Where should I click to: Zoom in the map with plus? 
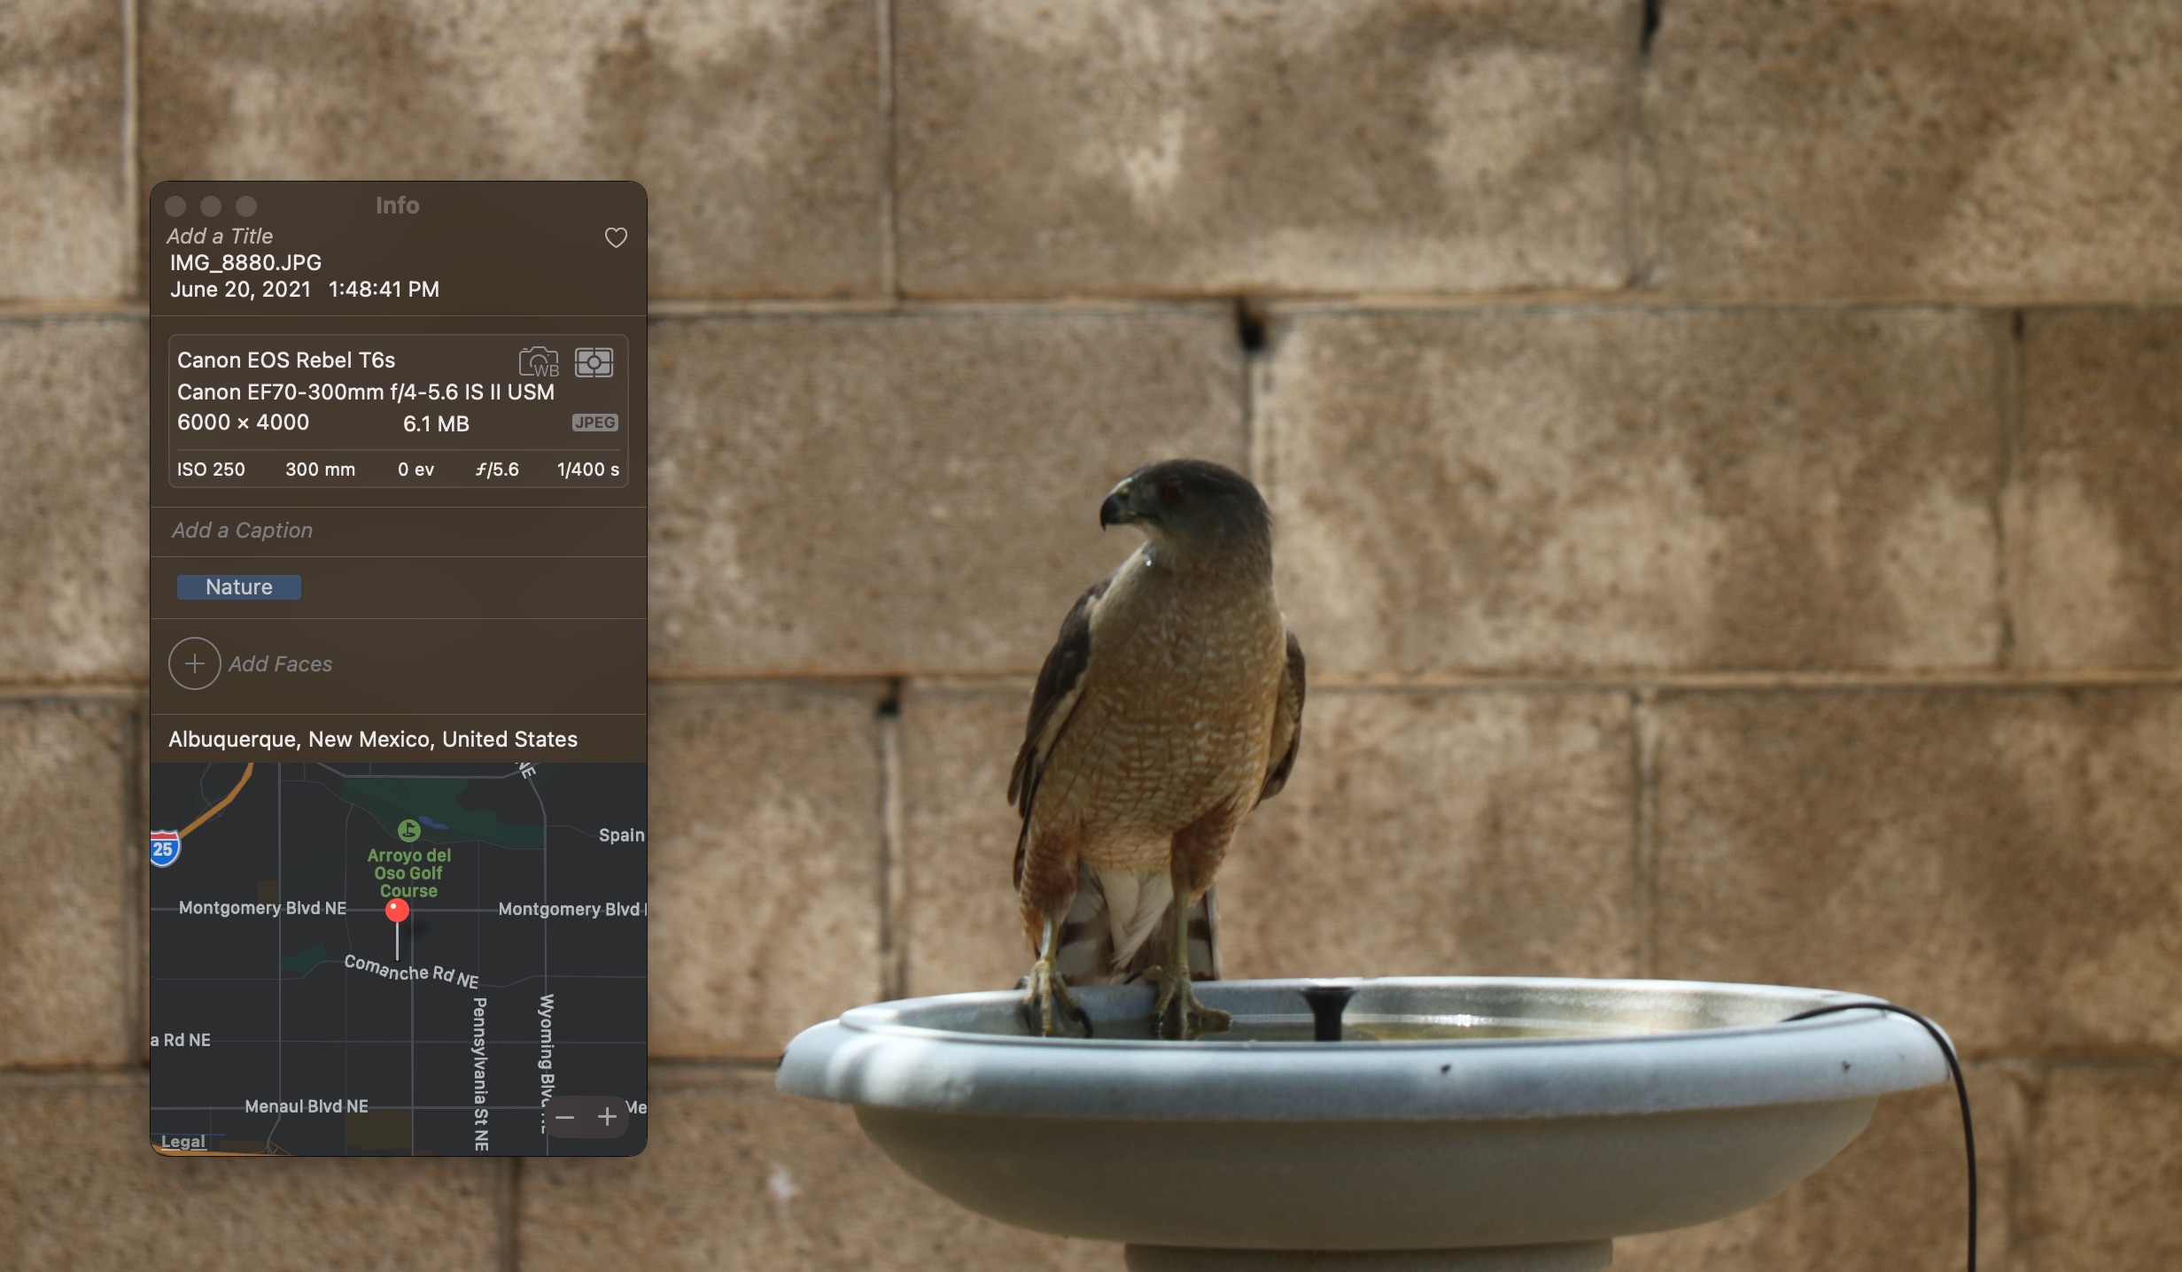[x=607, y=1117]
